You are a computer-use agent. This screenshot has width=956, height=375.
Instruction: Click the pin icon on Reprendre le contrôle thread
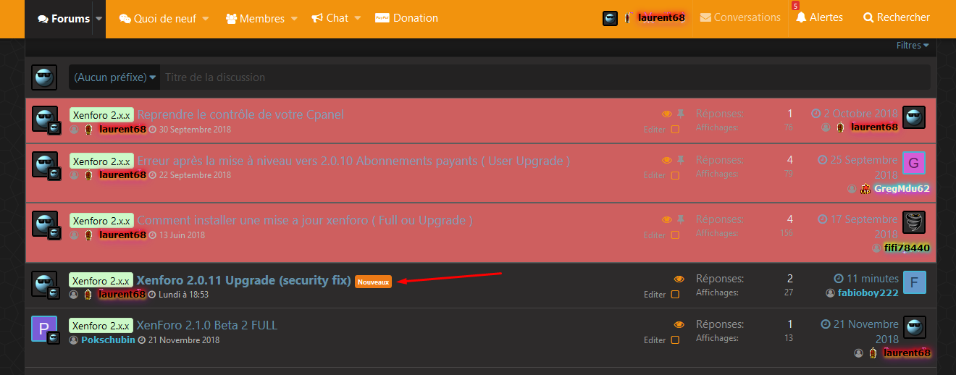point(681,114)
